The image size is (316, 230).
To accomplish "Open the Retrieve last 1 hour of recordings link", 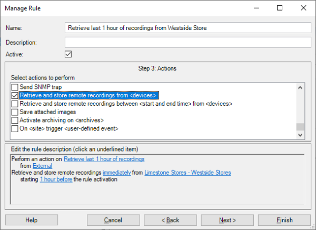I will 104,159.
